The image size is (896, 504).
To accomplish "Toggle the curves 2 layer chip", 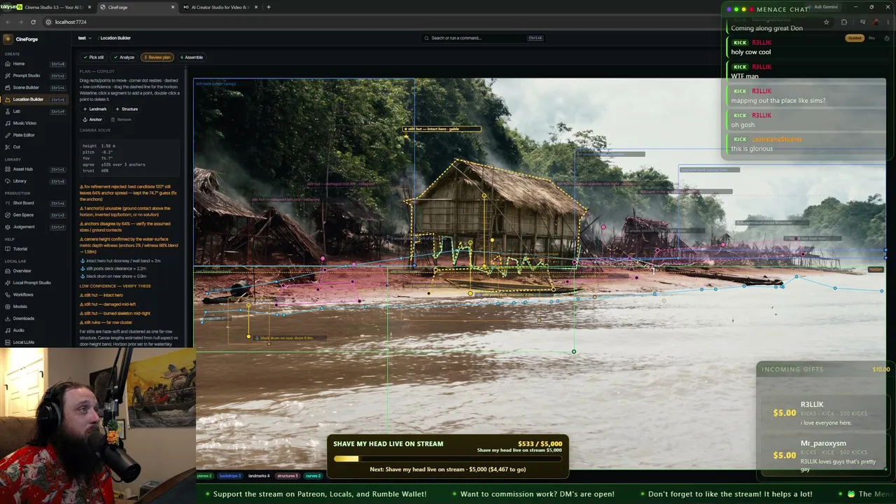I will point(313,476).
